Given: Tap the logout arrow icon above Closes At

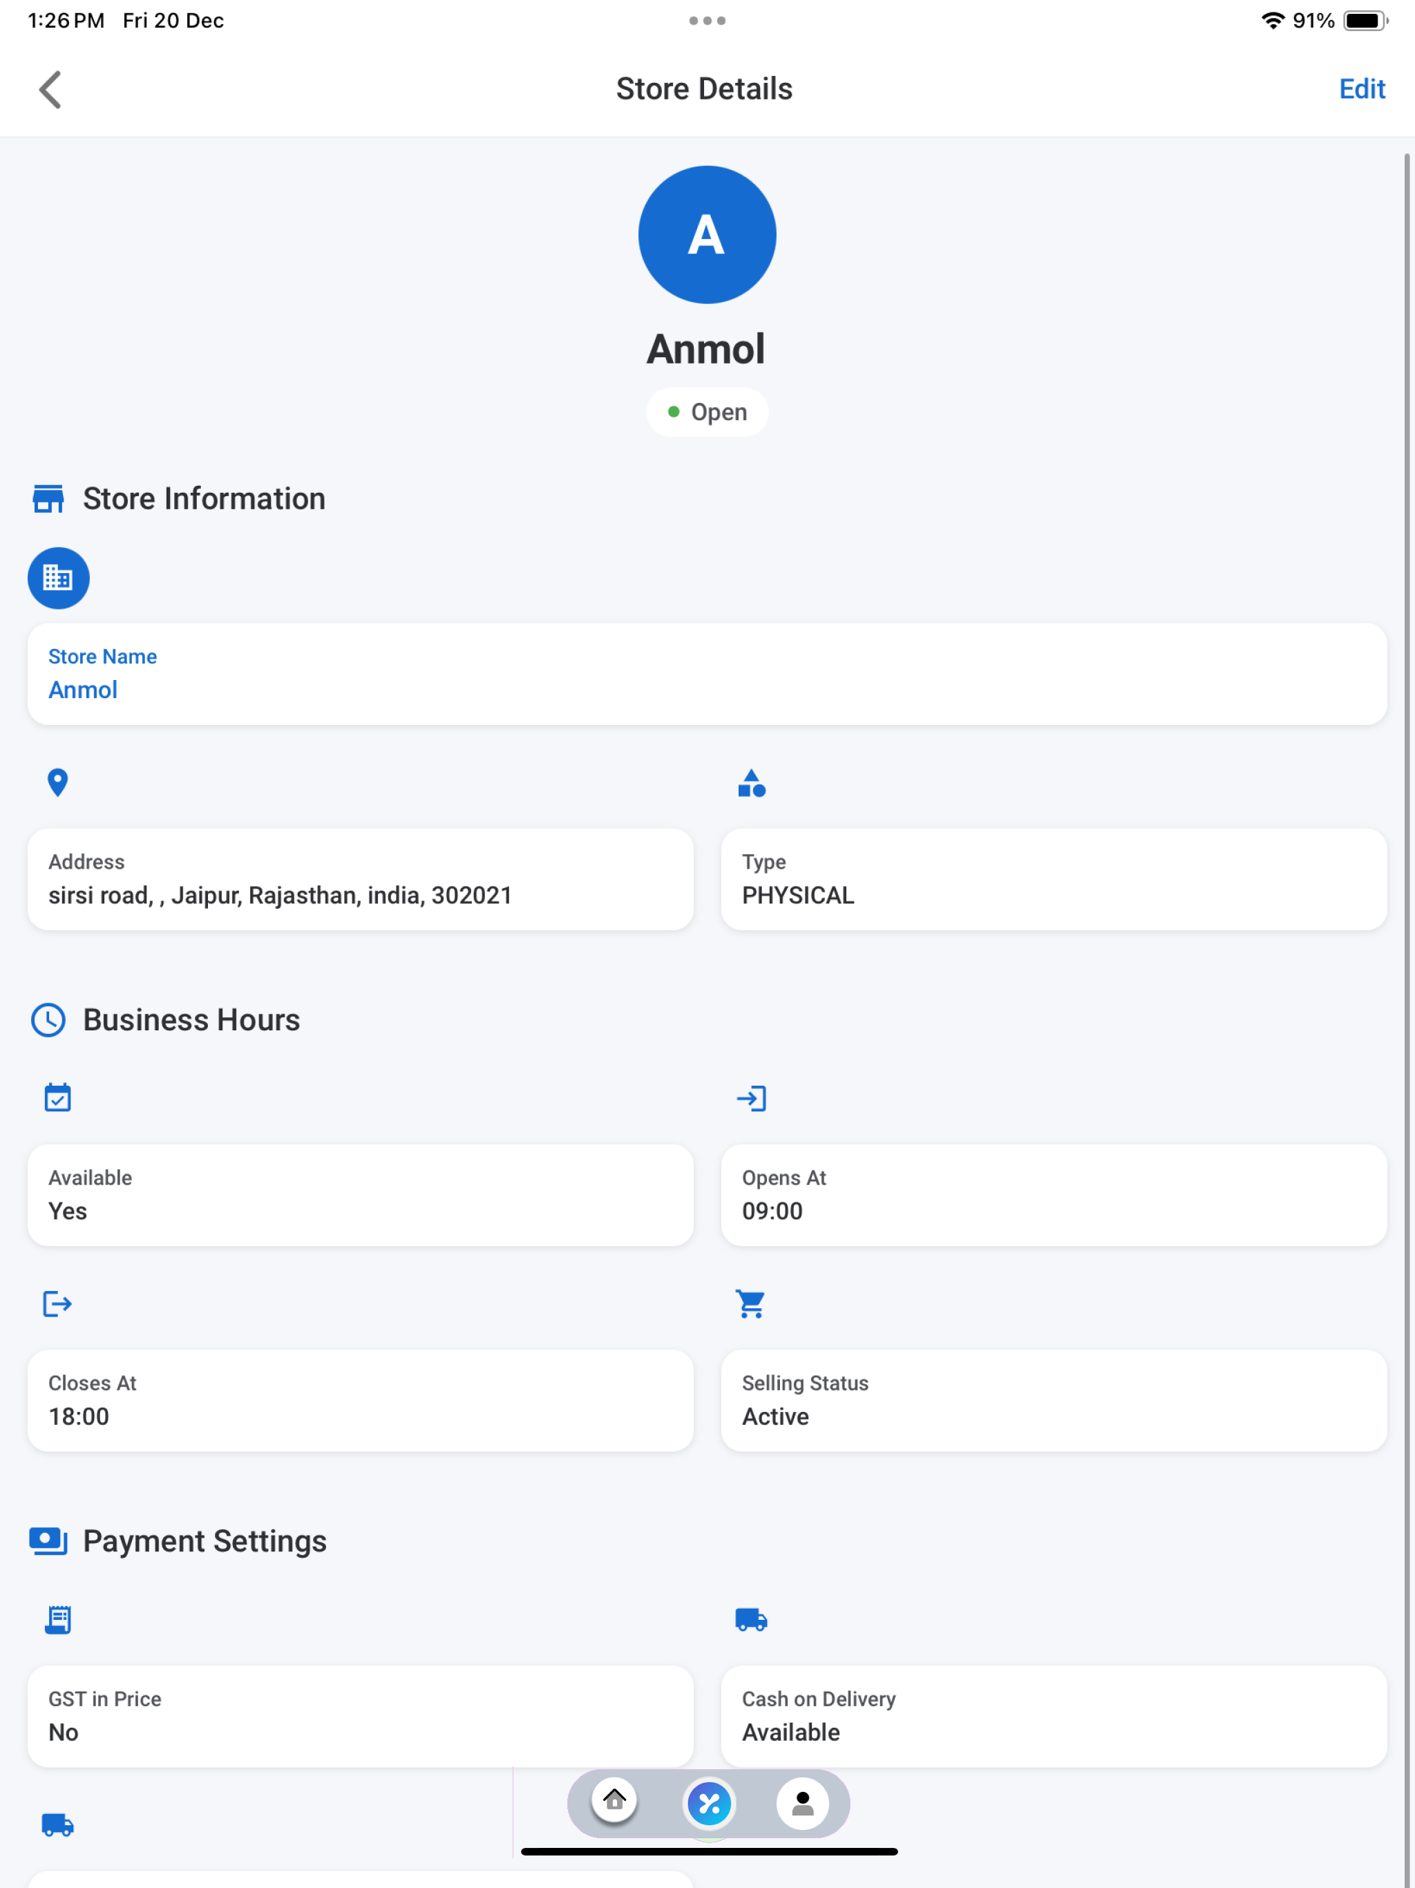Looking at the screenshot, I should coord(57,1303).
